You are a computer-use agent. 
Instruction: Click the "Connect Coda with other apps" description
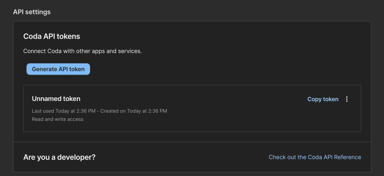click(82, 51)
